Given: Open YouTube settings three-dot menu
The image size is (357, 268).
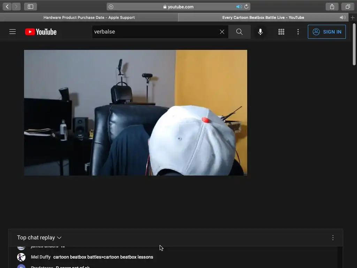Looking at the screenshot, I should pyautogui.click(x=298, y=32).
